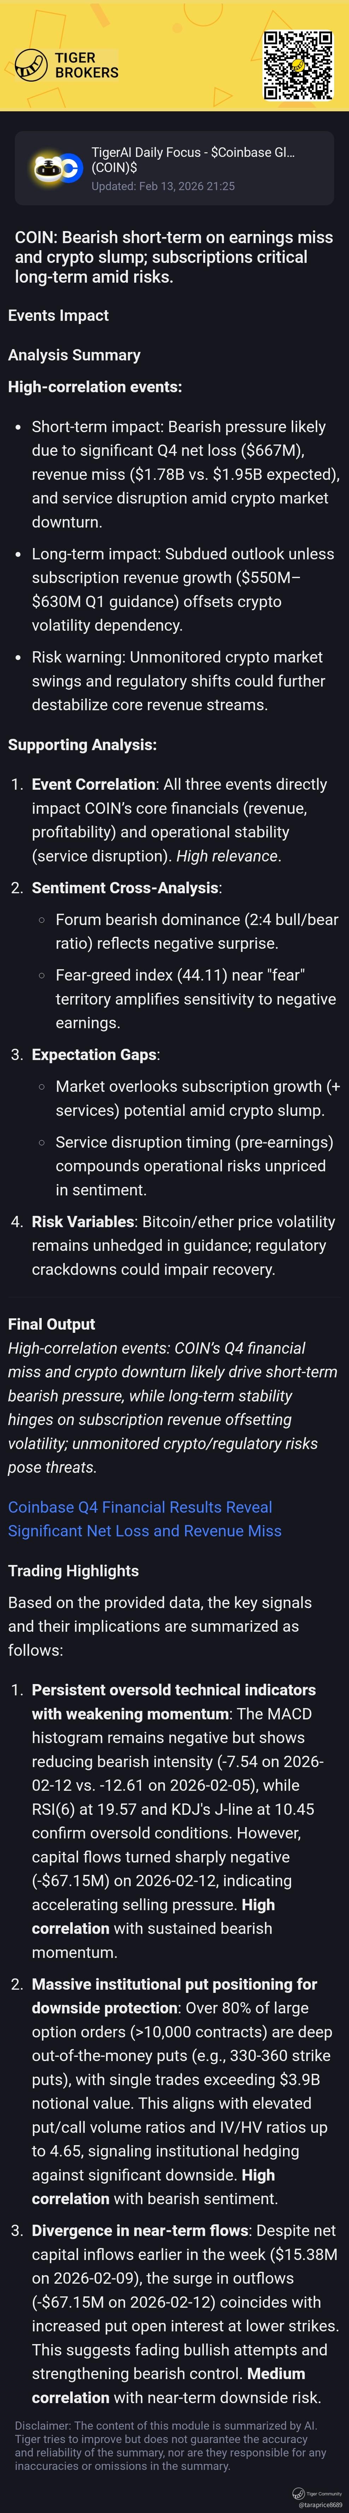Click the Analysis Summary heading
349x2513 pixels.
[x=74, y=355]
